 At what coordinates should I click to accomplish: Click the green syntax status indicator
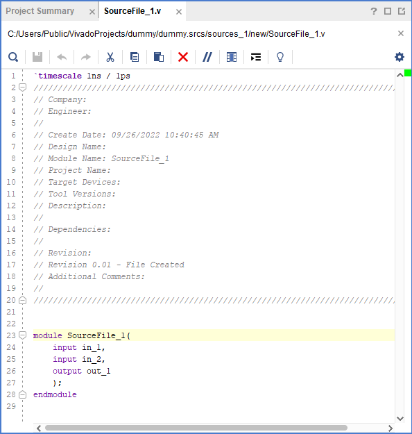tap(408, 73)
